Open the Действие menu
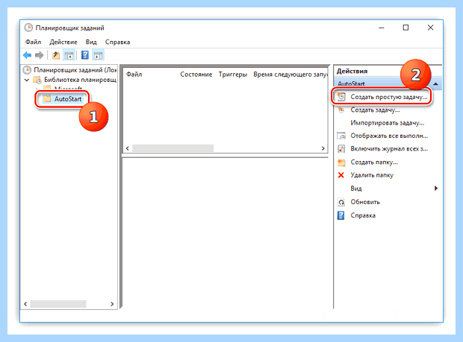 pos(63,42)
